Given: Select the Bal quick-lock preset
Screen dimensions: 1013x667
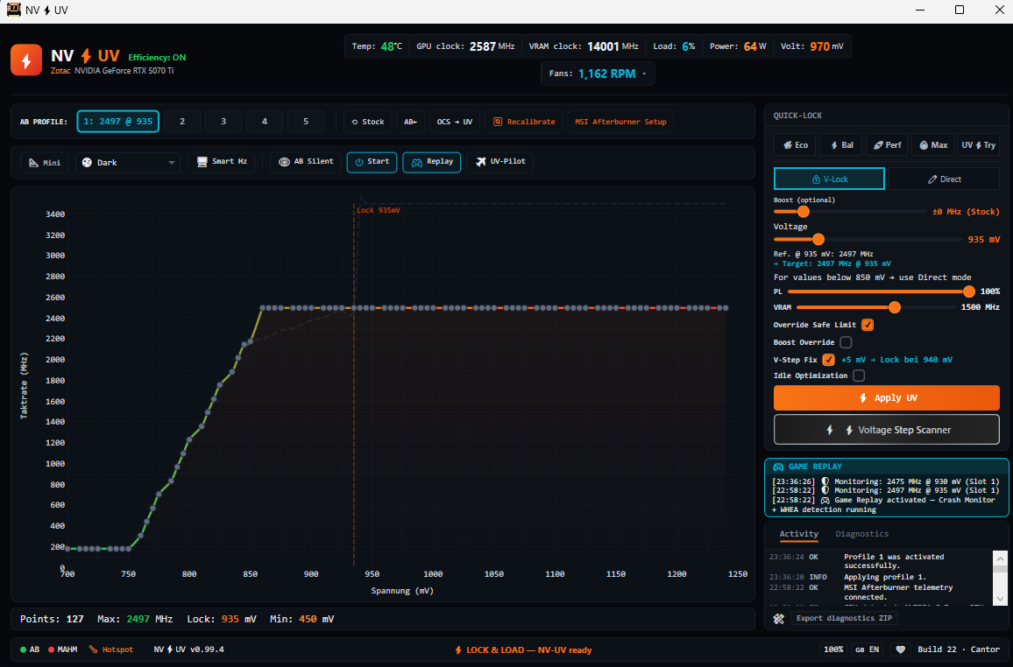Looking at the screenshot, I should (841, 145).
